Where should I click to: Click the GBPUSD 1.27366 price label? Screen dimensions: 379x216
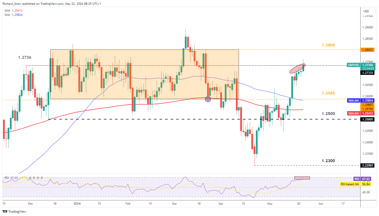click(361, 65)
